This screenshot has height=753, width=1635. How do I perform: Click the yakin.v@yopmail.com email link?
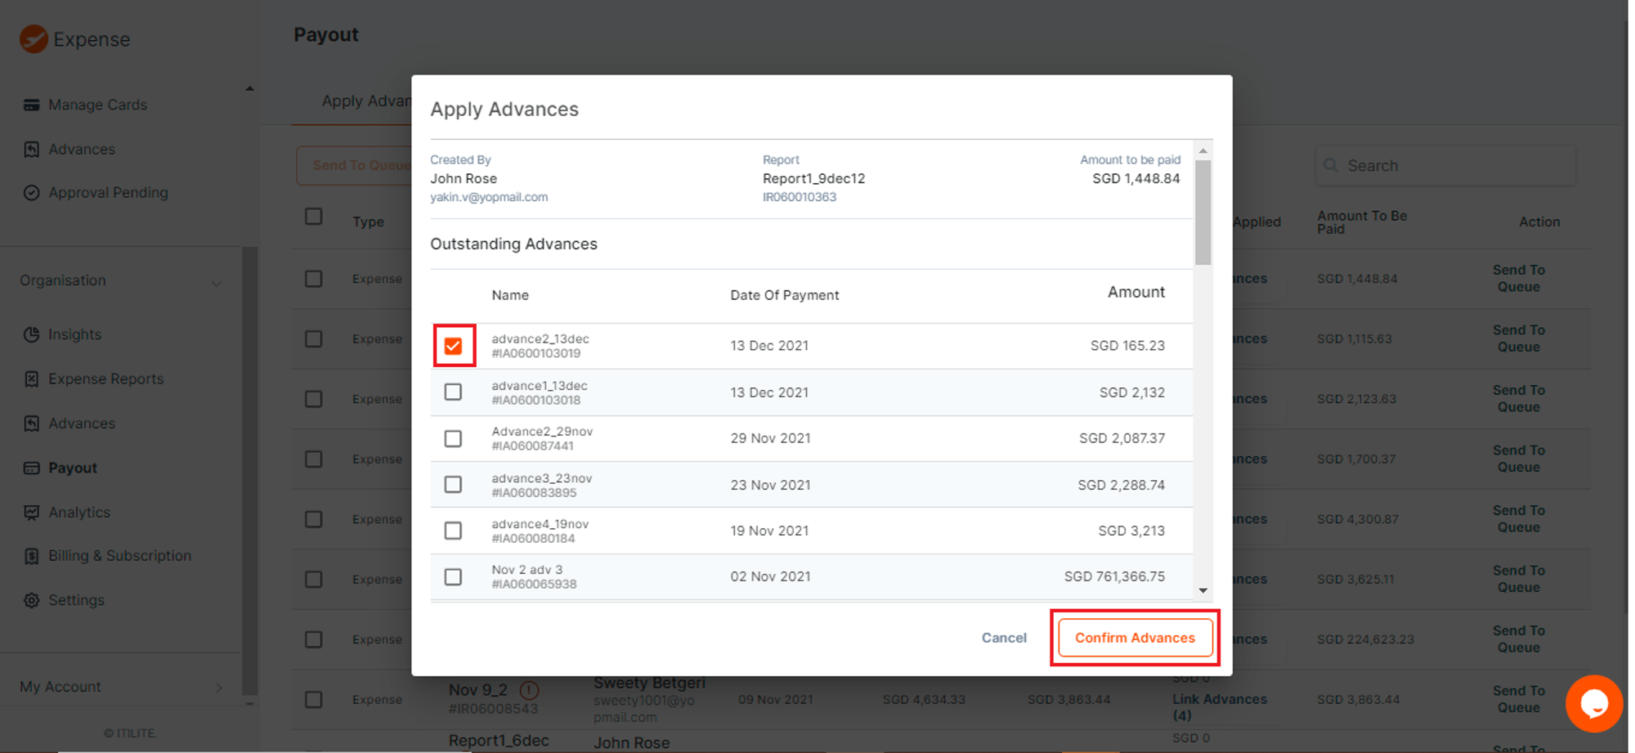(x=489, y=197)
